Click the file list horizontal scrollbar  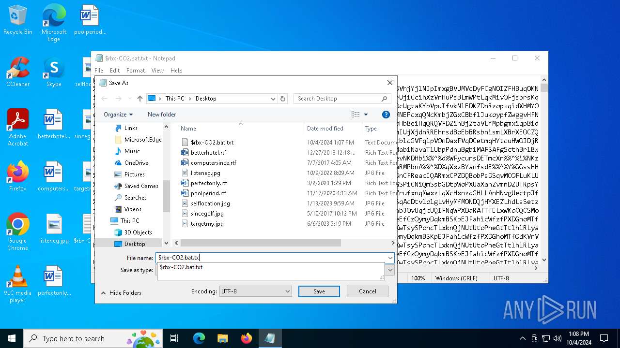point(261,243)
